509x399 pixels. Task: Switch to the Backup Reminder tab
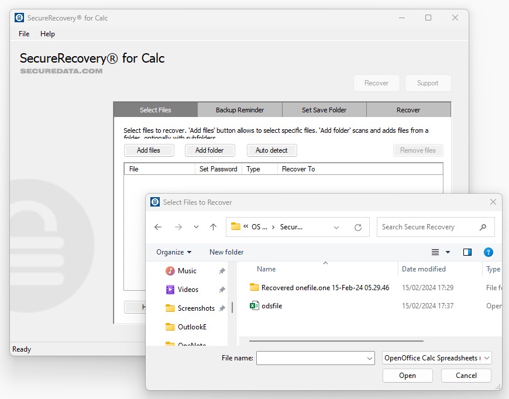coord(240,110)
